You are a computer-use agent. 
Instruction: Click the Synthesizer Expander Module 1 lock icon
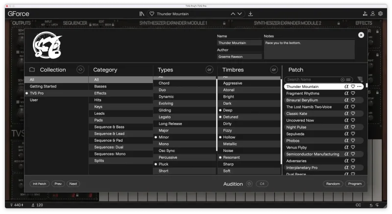point(224,23)
